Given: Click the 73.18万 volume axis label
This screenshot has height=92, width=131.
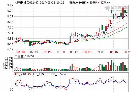Looking at the screenshot, I should point(8,65).
